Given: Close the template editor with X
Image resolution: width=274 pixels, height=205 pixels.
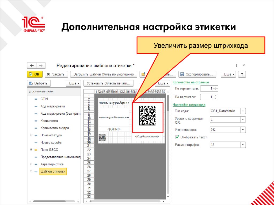Looking at the screenshot, I should (x=244, y=65).
